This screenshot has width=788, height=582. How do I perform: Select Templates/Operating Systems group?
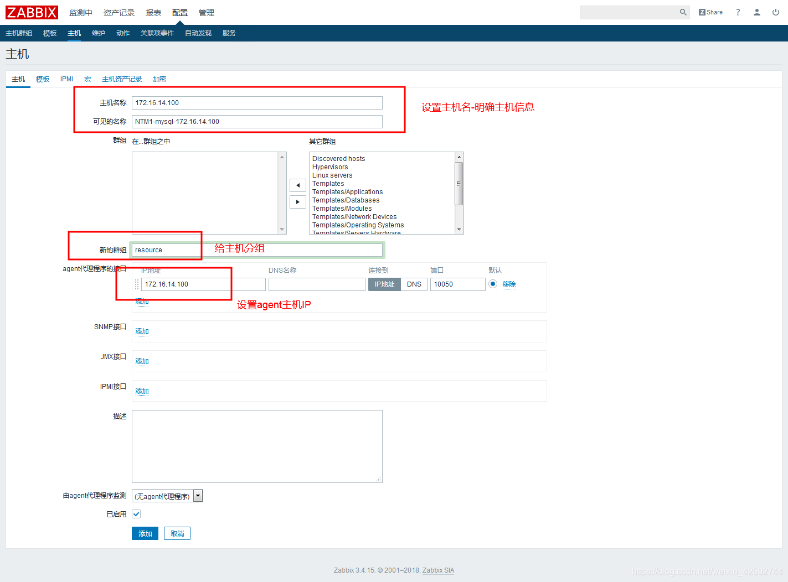point(358,225)
